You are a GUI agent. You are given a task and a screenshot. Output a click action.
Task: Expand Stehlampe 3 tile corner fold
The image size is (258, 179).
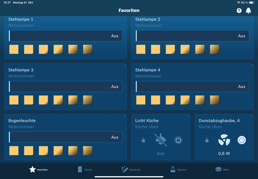point(126,64)
